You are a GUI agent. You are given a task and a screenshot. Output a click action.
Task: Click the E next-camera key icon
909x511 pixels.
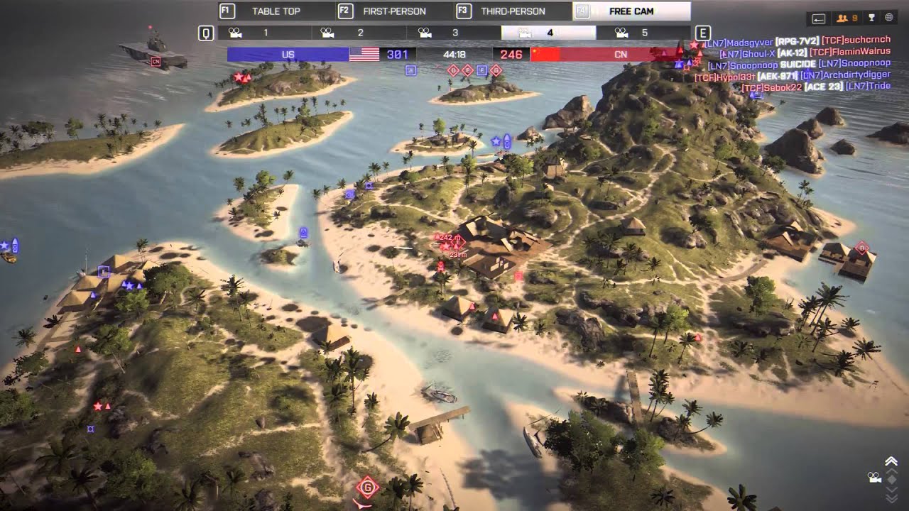pos(702,33)
